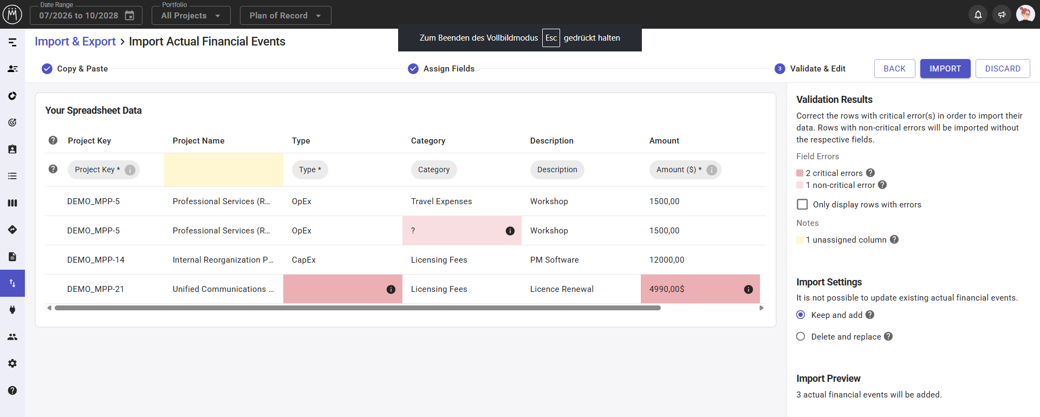Open the 'Project Key *' field assignment chip

click(x=103, y=170)
